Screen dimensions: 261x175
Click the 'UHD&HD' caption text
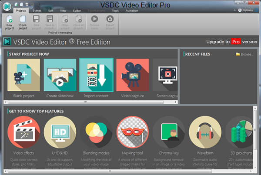click(60, 153)
